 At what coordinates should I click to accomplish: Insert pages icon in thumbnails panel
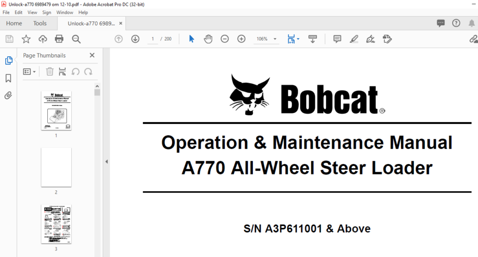click(62, 72)
